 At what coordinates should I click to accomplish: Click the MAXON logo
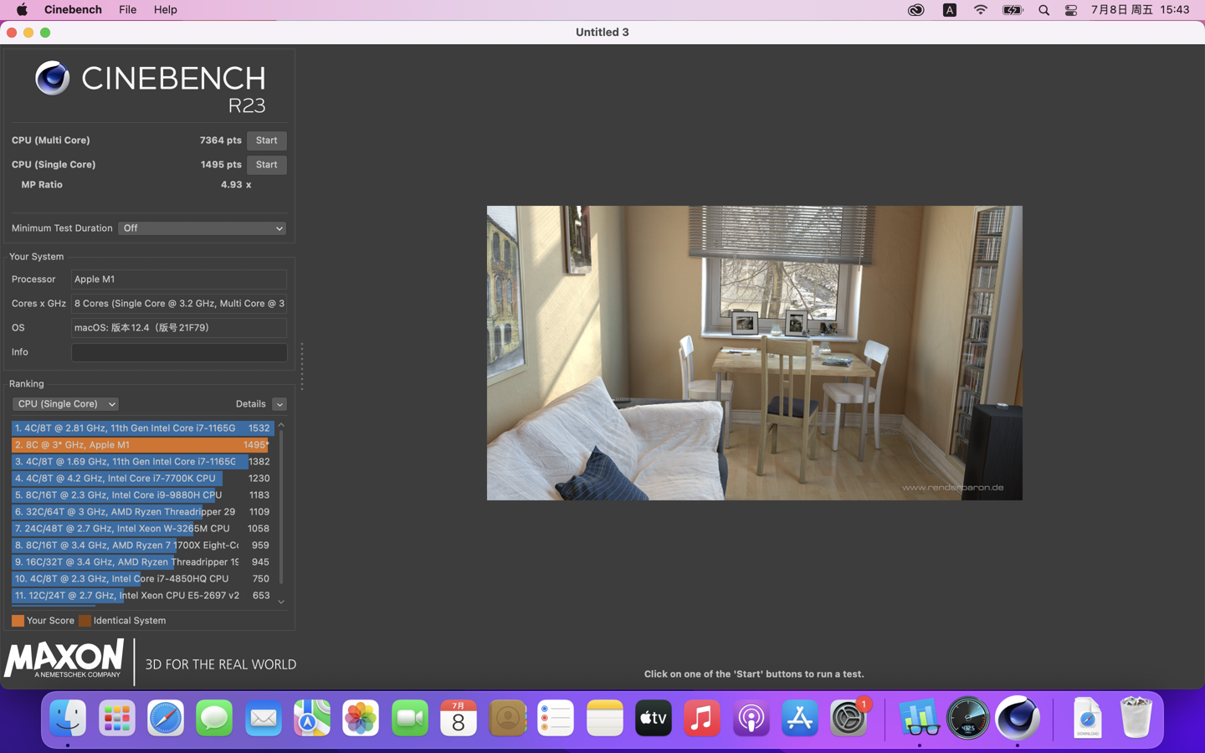(x=64, y=659)
